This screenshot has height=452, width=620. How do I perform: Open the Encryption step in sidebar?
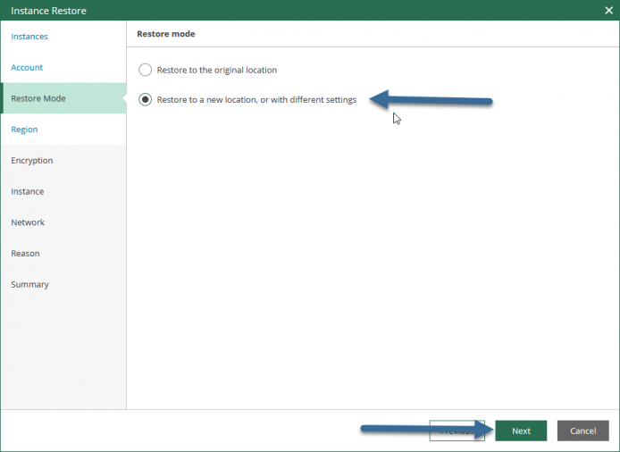click(x=32, y=160)
